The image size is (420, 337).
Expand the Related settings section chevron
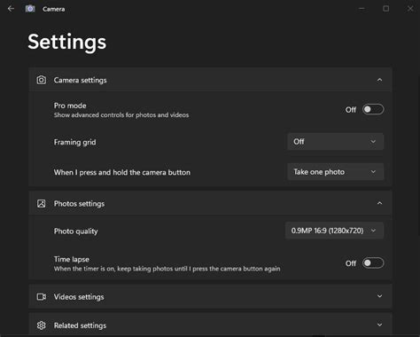379,325
